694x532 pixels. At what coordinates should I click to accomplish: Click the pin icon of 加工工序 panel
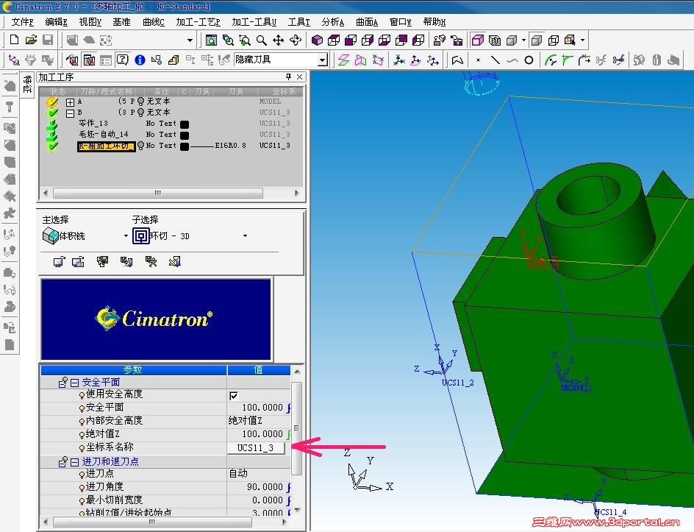(x=289, y=77)
